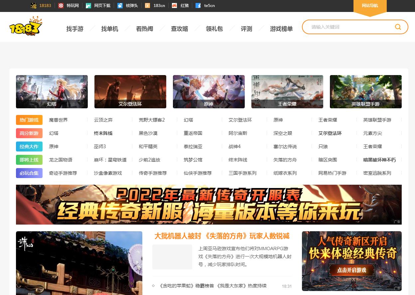
Task: Open the 看热闹 menu
Action: coord(145,29)
